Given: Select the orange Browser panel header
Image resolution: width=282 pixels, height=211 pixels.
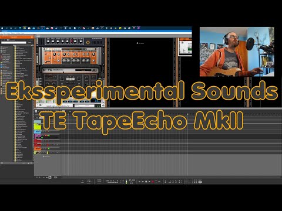Looking at the screenshot, I should click(17, 37).
